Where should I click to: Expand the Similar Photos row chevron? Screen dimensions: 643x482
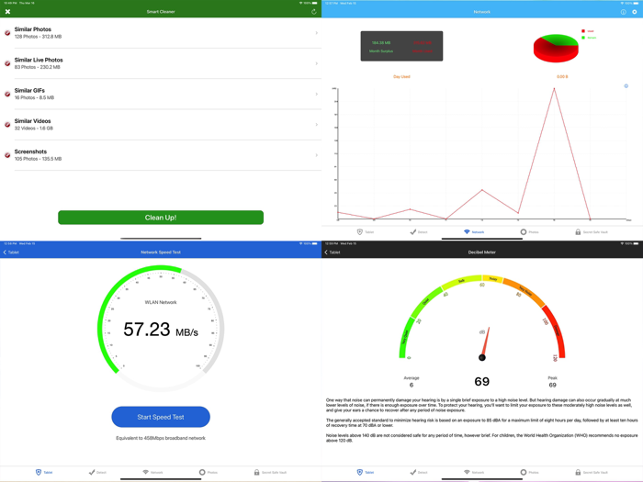point(316,33)
